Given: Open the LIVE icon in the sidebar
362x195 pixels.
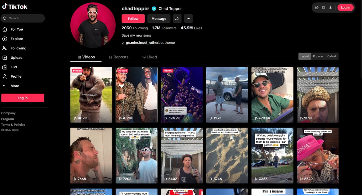Looking at the screenshot, I should [x=5, y=67].
